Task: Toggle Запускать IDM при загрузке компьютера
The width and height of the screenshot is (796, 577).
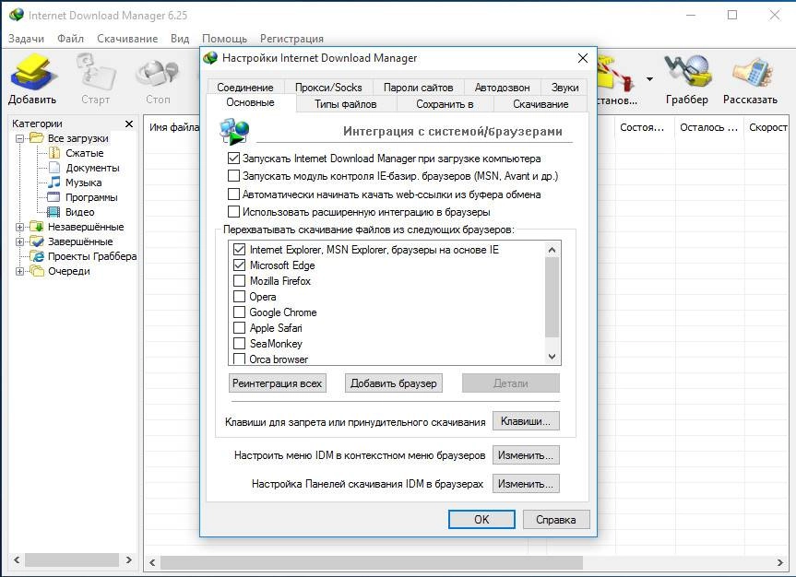Action: (233, 159)
